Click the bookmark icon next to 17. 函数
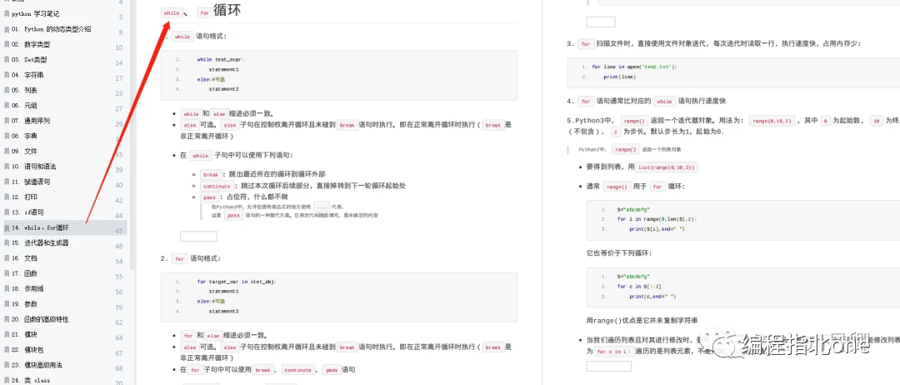The height and width of the screenshot is (385, 900). (7, 273)
